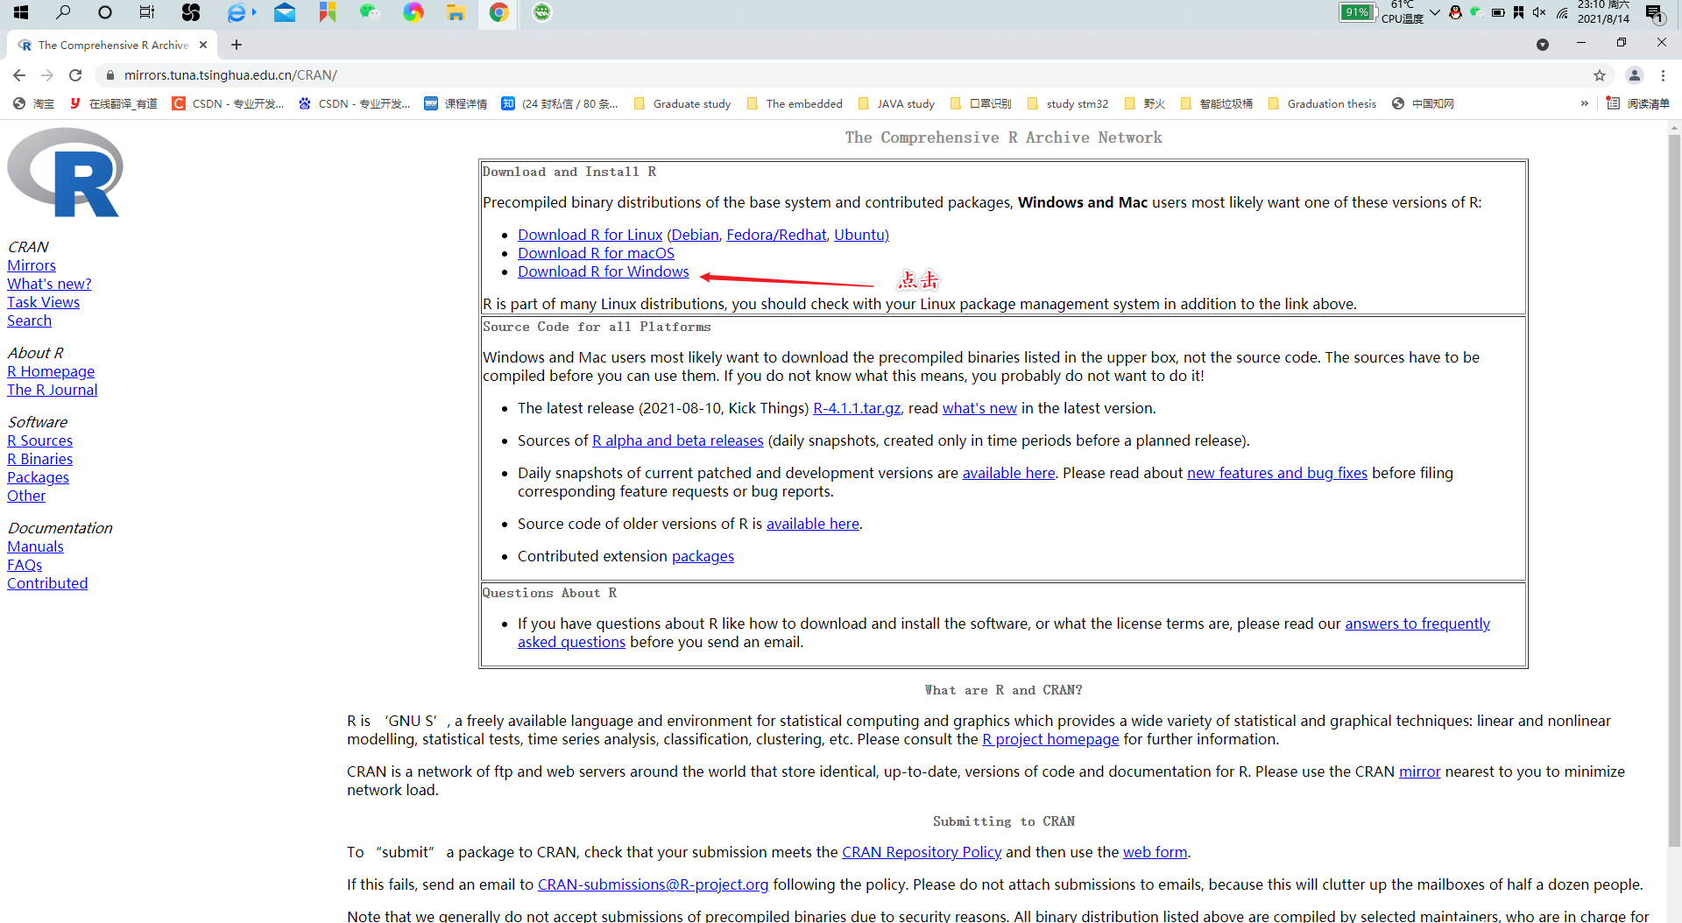Viewport: 1682px width, 923px height.
Task: Open the Mirrors link
Action: pos(32,265)
